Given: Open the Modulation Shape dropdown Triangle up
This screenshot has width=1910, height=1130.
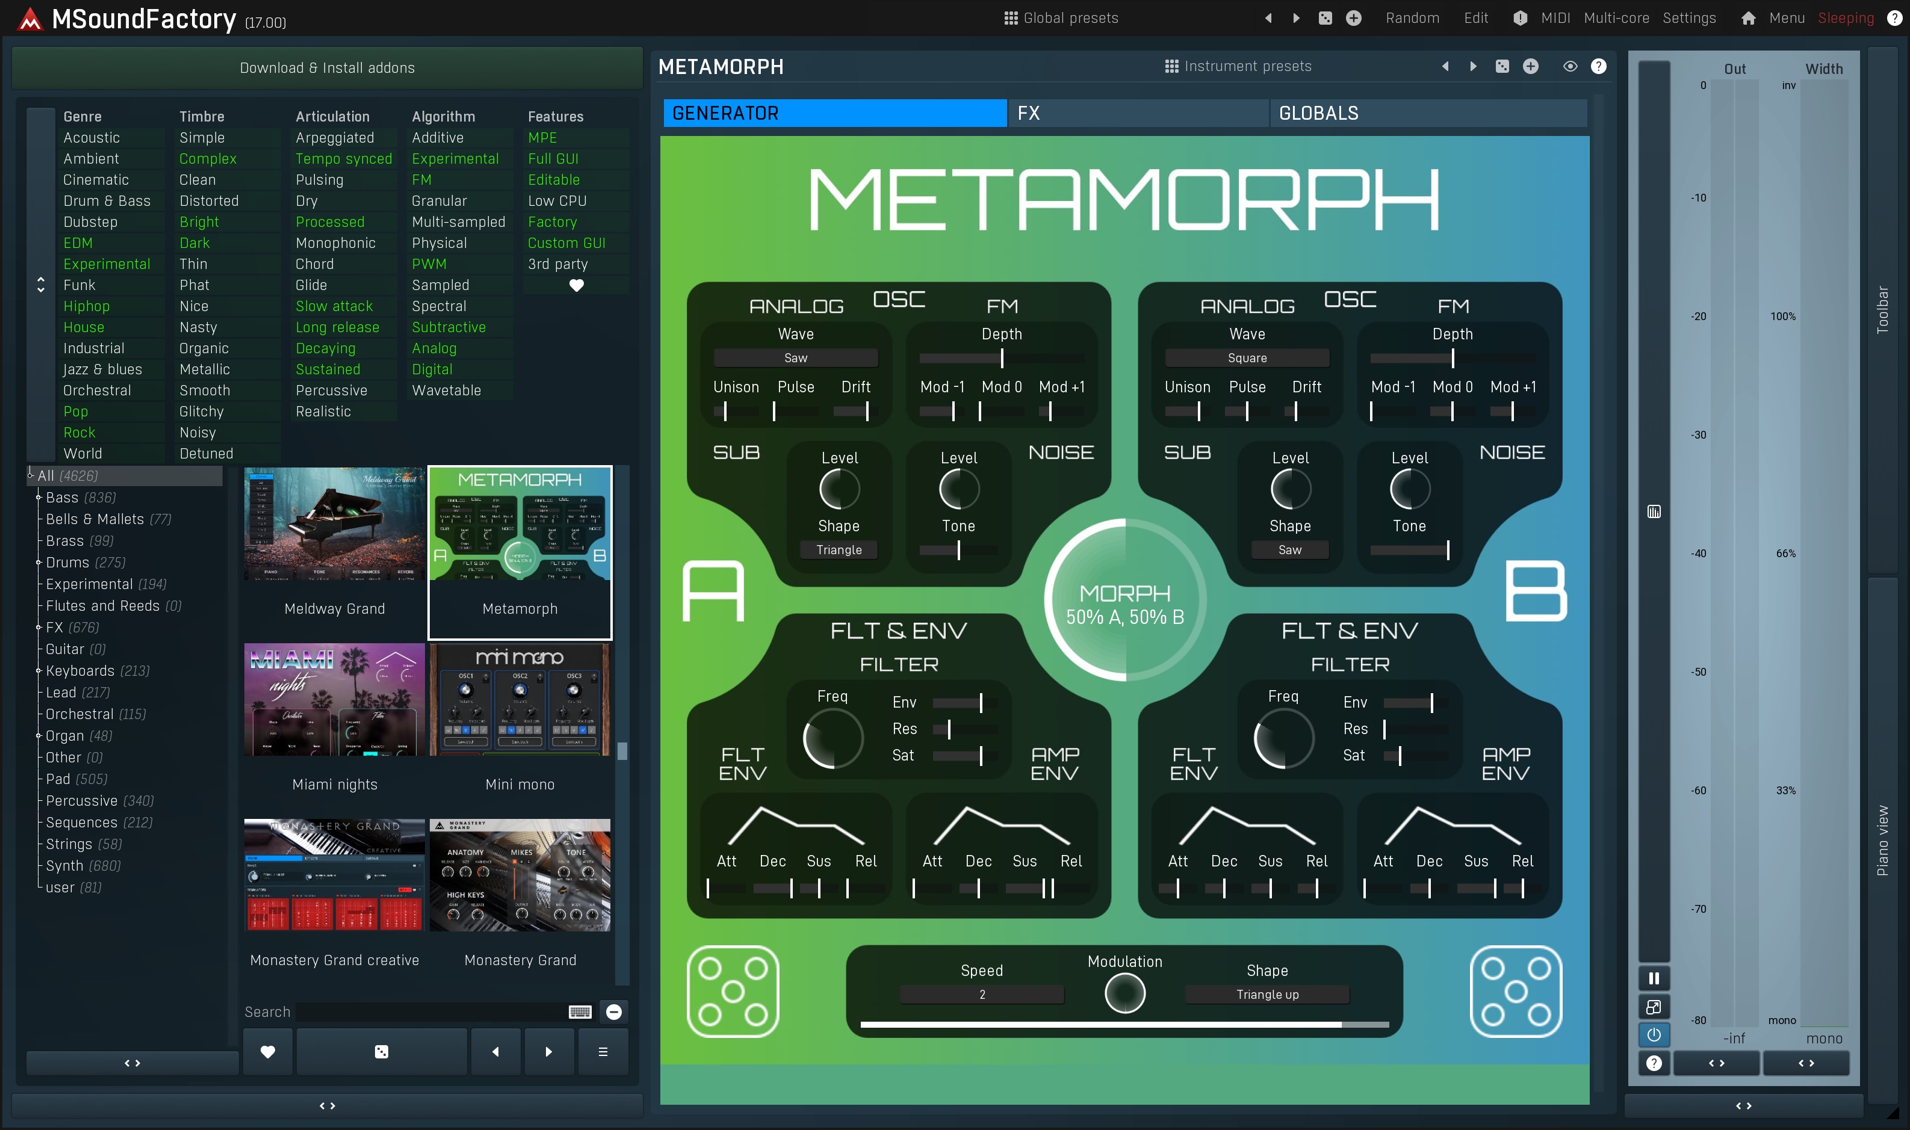Looking at the screenshot, I should point(1267,995).
